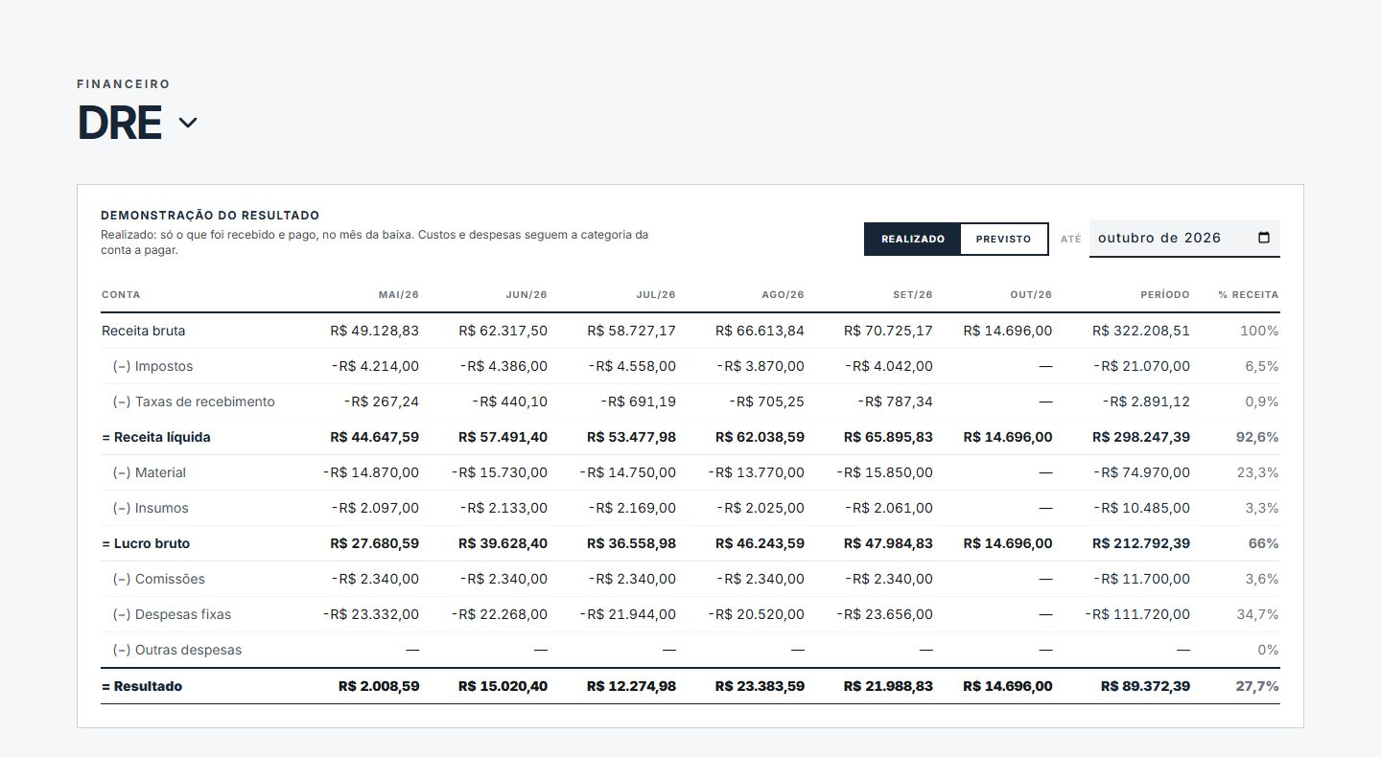Click the Outras despesas row label

[177, 650]
